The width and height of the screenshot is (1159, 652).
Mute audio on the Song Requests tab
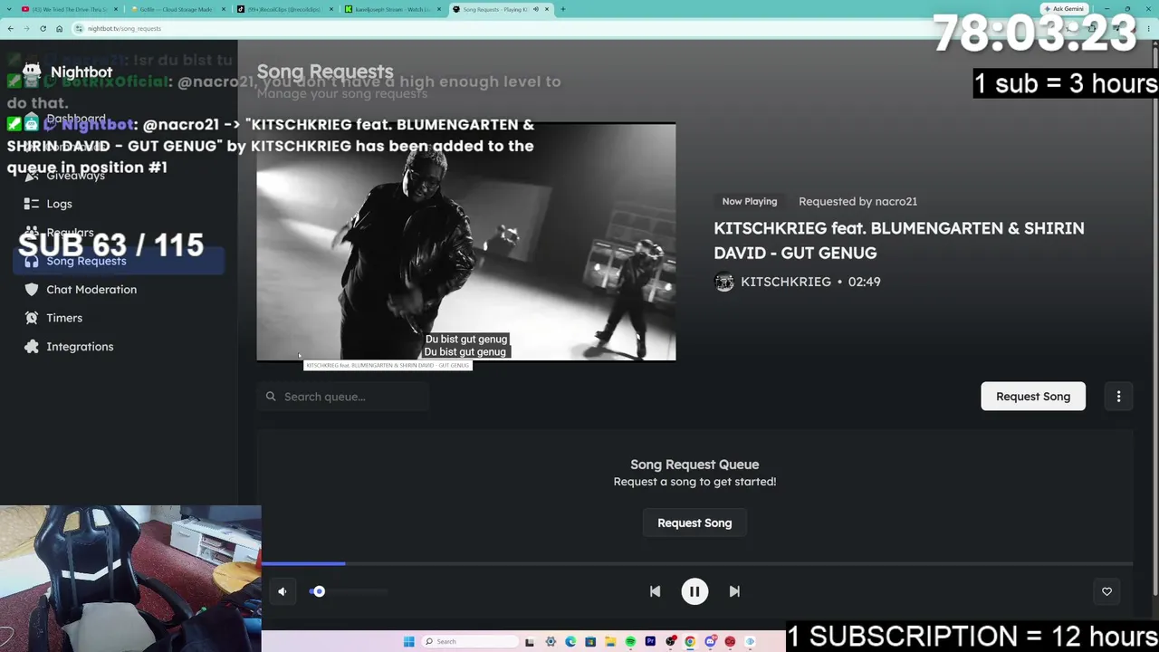[535, 9]
